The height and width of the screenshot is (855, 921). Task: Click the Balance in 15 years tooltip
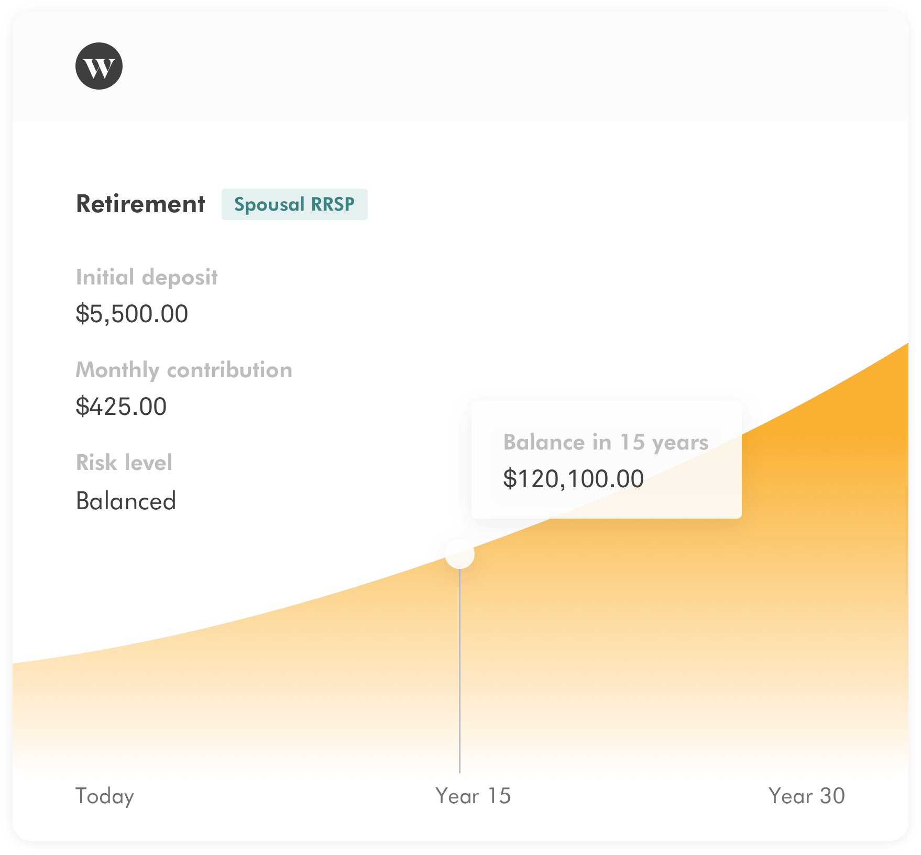(x=606, y=460)
